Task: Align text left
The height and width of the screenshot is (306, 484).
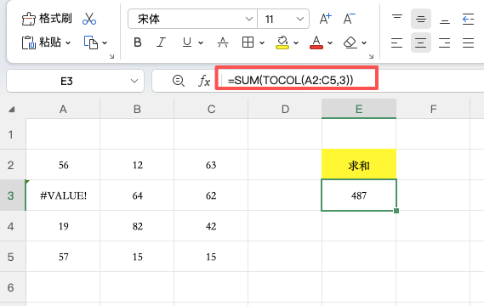Action: coord(397,42)
